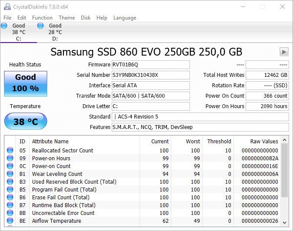Open the Language menu

point(125,18)
